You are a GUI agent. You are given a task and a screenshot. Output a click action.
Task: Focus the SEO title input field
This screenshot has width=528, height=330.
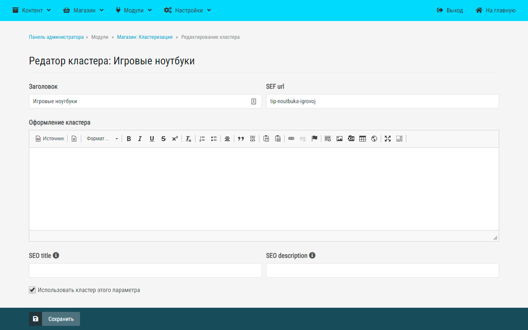point(145,271)
